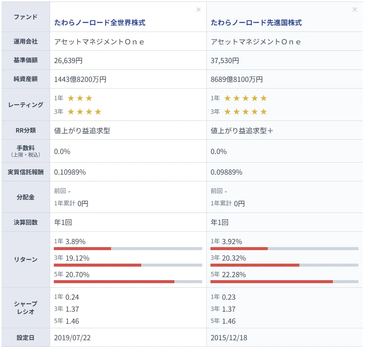
Task: Click the 3年 19.12% return bar
Action: (128, 265)
